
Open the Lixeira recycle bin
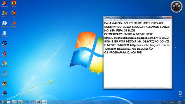point(180,94)
